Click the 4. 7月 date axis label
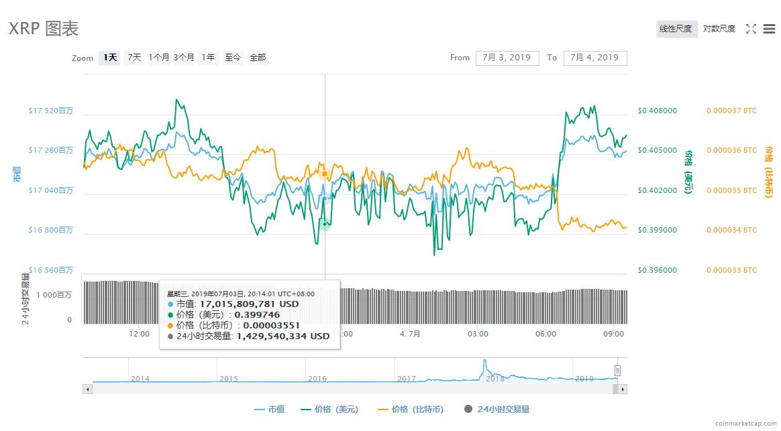Image resolution: width=781 pixels, height=431 pixels. [x=410, y=334]
